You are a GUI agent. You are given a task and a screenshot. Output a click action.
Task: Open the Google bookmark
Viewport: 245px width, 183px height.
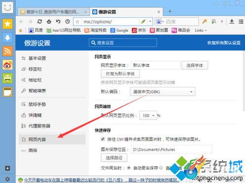pos(119,30)
